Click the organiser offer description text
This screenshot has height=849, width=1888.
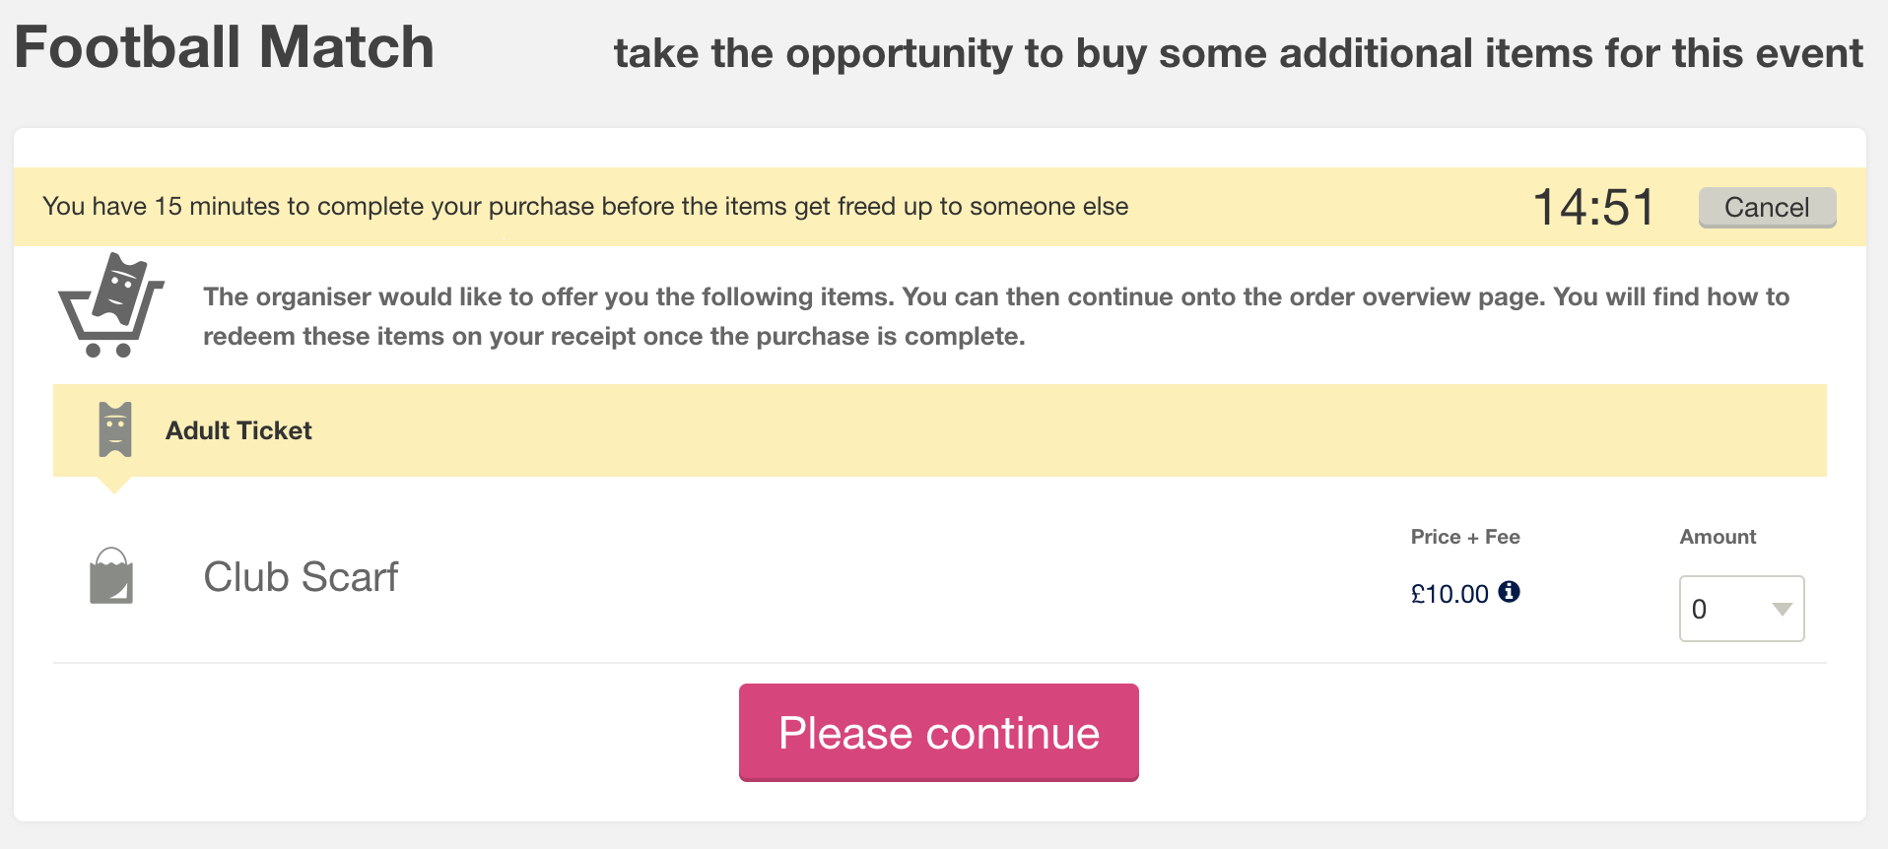(996, 316)
